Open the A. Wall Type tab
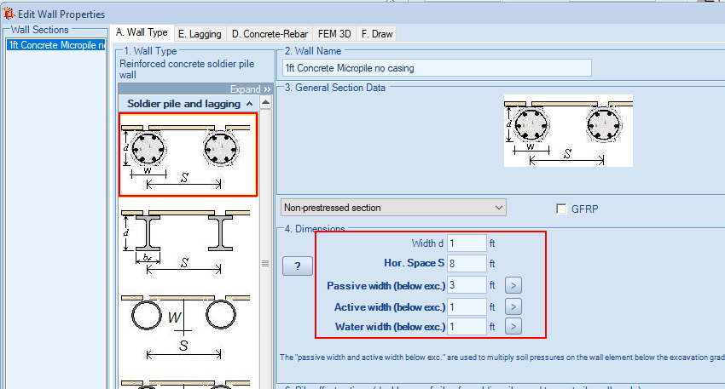Screen dimensions: 725x389 (x=142, y=32)
